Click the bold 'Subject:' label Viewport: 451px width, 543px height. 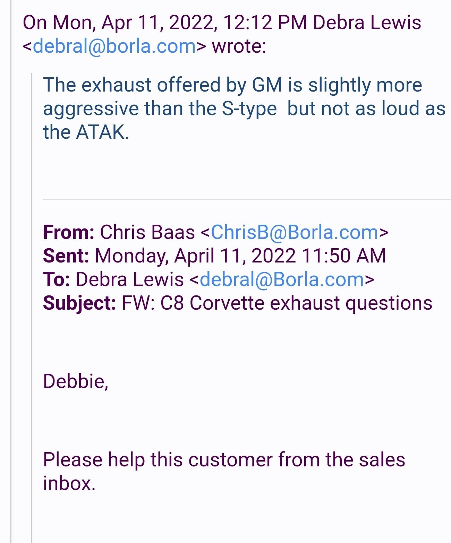click(79, 303)
